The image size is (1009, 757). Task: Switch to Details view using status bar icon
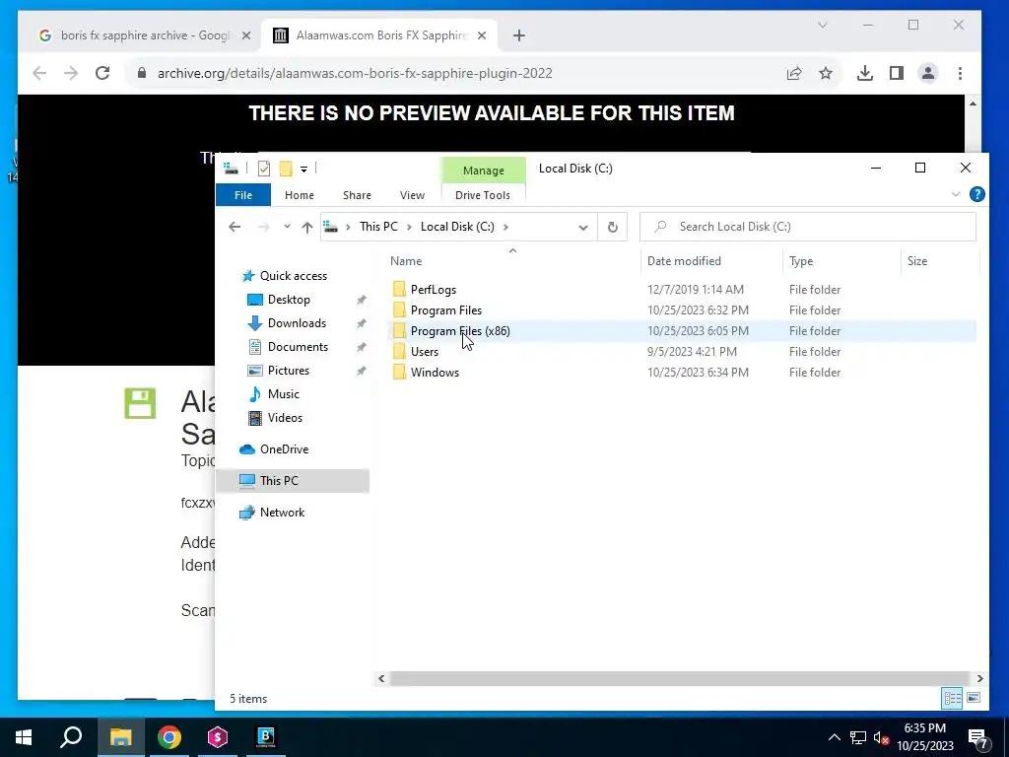pos(953,698)
